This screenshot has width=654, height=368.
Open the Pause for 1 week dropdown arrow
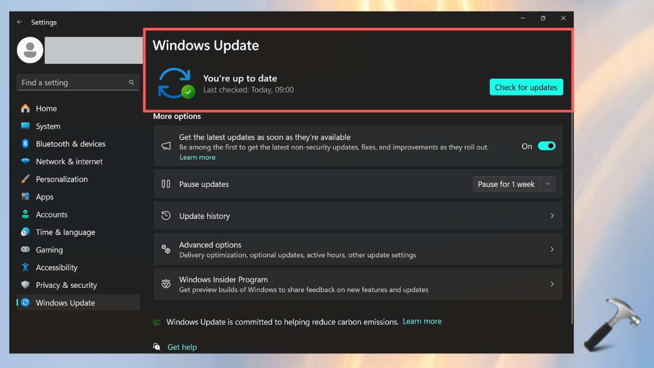[548, 184]
